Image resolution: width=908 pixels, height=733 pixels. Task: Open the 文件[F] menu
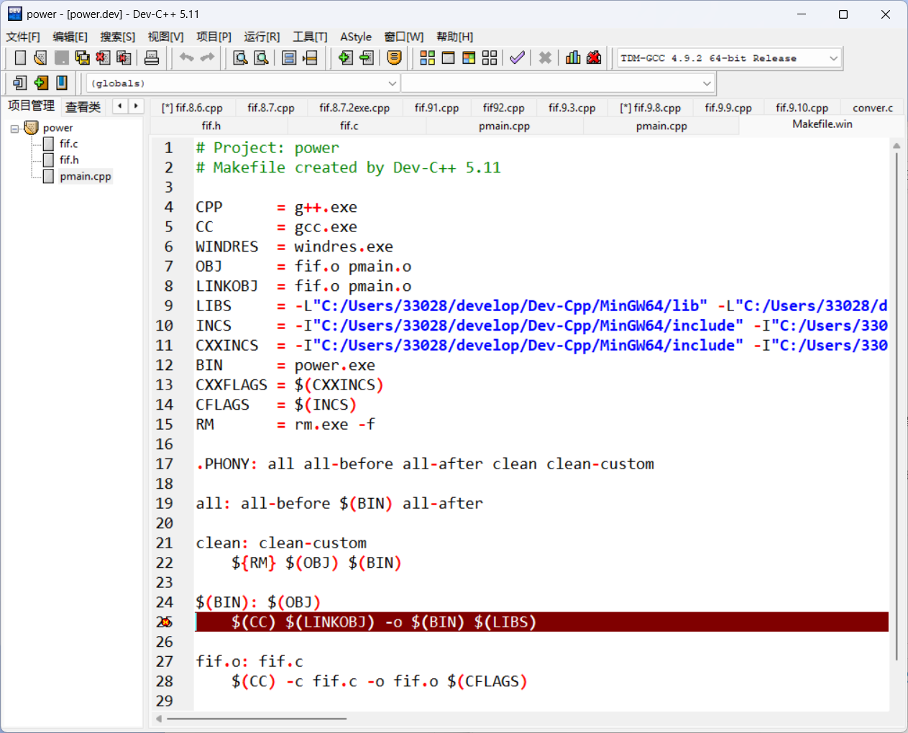(x=23, y=37)
